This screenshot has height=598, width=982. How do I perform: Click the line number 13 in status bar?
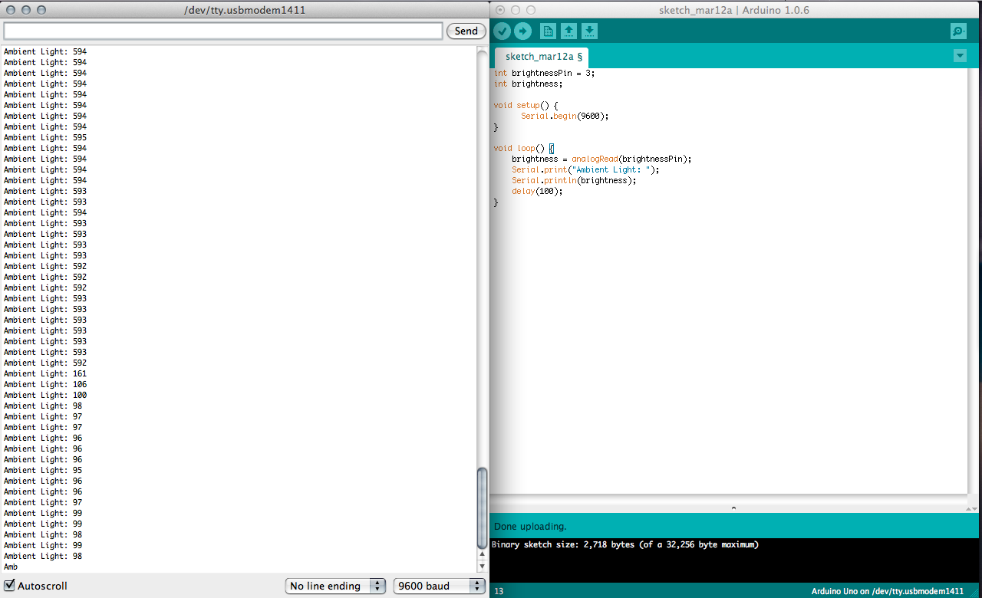click(x=499, y=591)
